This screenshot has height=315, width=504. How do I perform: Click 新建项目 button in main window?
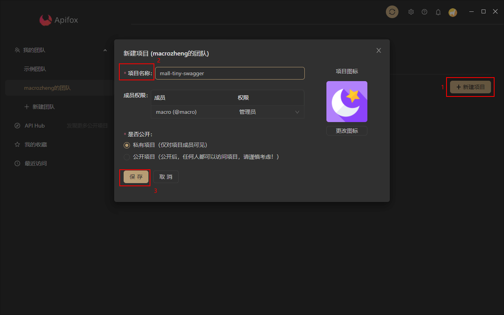471,87
